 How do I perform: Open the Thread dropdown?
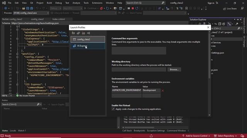coord(98,13)
